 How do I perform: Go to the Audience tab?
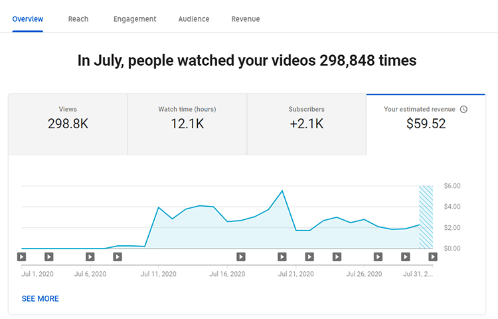point(194,19)
